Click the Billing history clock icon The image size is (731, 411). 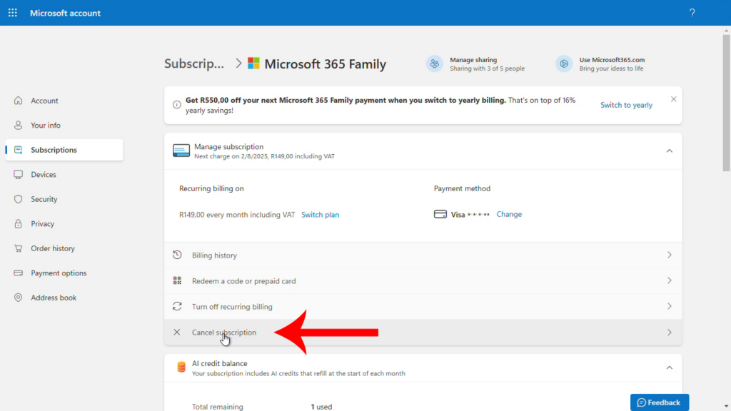[x=178, y=255]
